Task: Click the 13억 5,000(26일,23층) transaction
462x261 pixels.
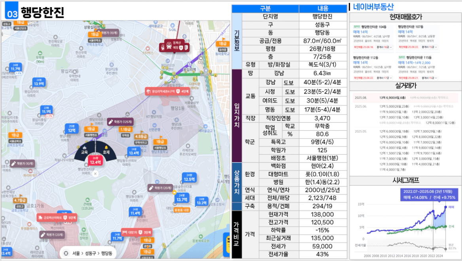Action: pyautogui.click(x=394, y=106)
